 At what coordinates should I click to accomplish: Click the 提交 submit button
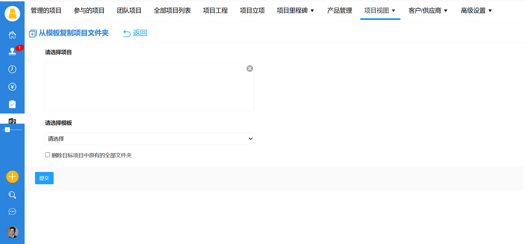coord(44,178)
